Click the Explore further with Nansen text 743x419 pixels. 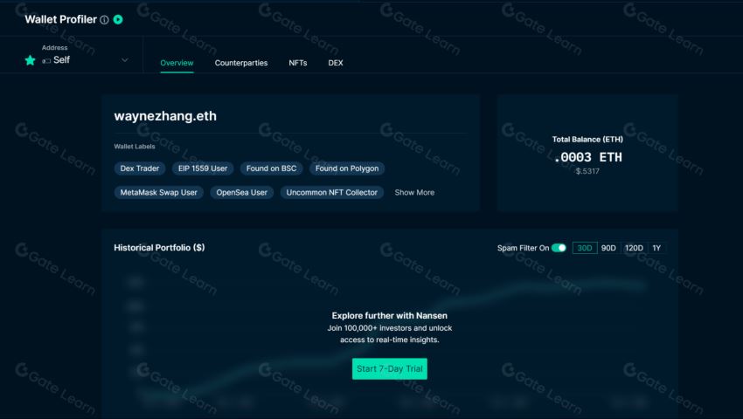click(x=390, y=316)
